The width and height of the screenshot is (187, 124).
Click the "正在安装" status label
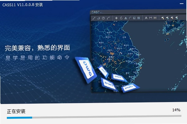point(16,111)
